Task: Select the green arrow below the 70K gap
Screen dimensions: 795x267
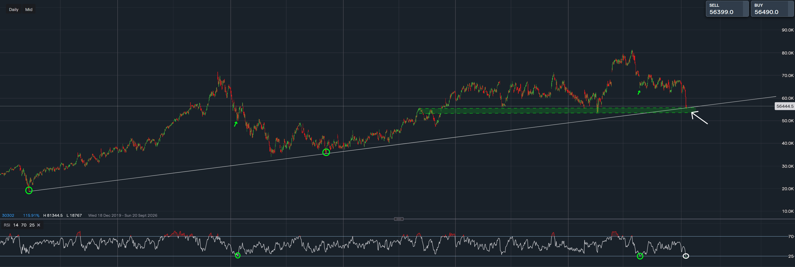Action: click(x=639, y=92)
